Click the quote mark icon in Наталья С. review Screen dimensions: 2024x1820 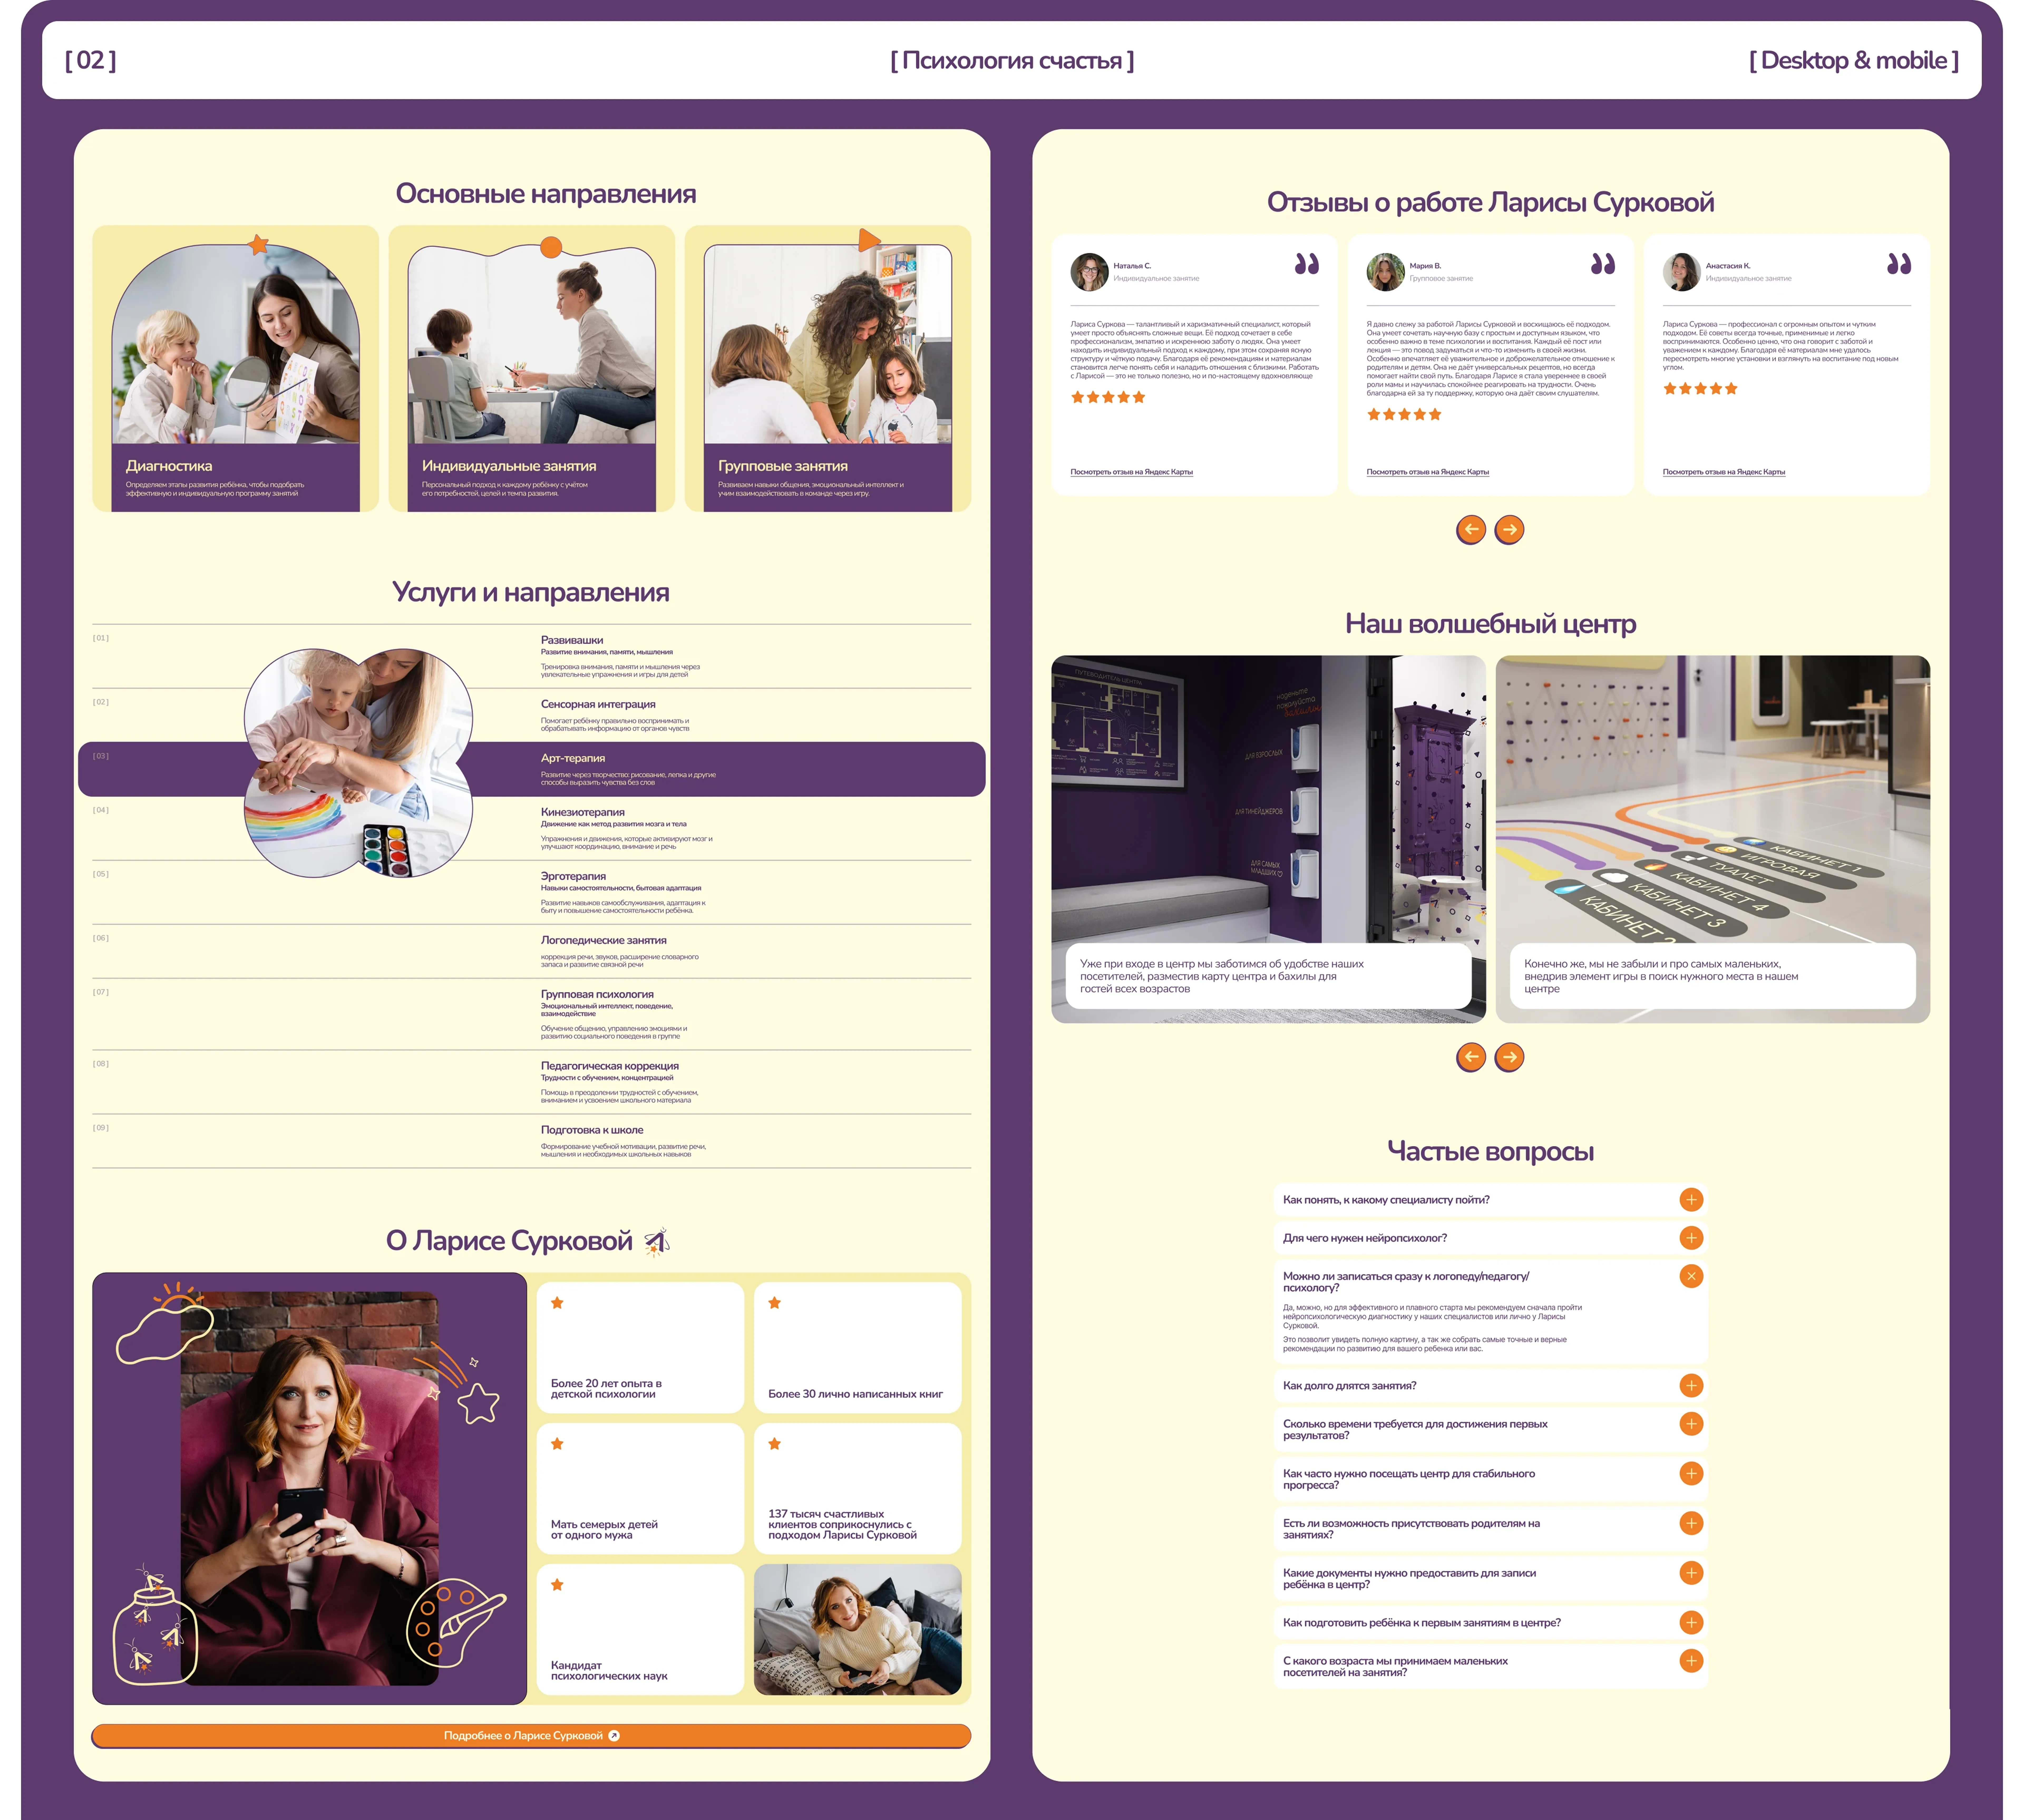point(1306,264)
